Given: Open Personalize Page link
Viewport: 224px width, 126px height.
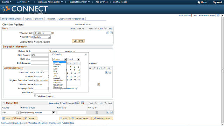Looking at the screenshot, I should 207,15.
